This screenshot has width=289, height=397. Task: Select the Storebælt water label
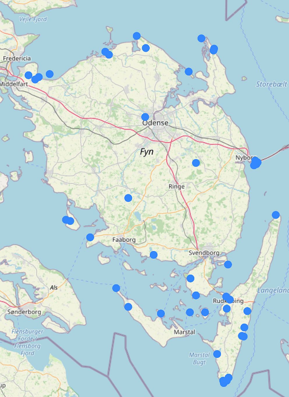click(x=272, y=84)
